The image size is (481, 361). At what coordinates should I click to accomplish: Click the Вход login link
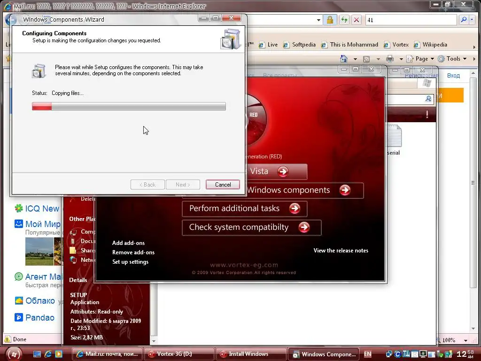coord(453,76)
